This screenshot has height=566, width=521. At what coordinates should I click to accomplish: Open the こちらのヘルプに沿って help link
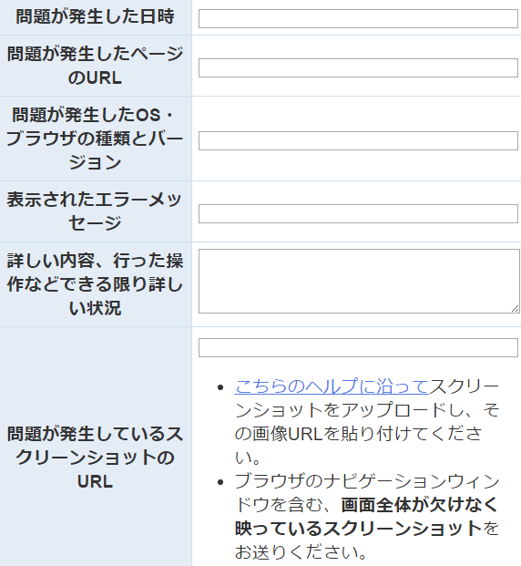coord(332,386)
